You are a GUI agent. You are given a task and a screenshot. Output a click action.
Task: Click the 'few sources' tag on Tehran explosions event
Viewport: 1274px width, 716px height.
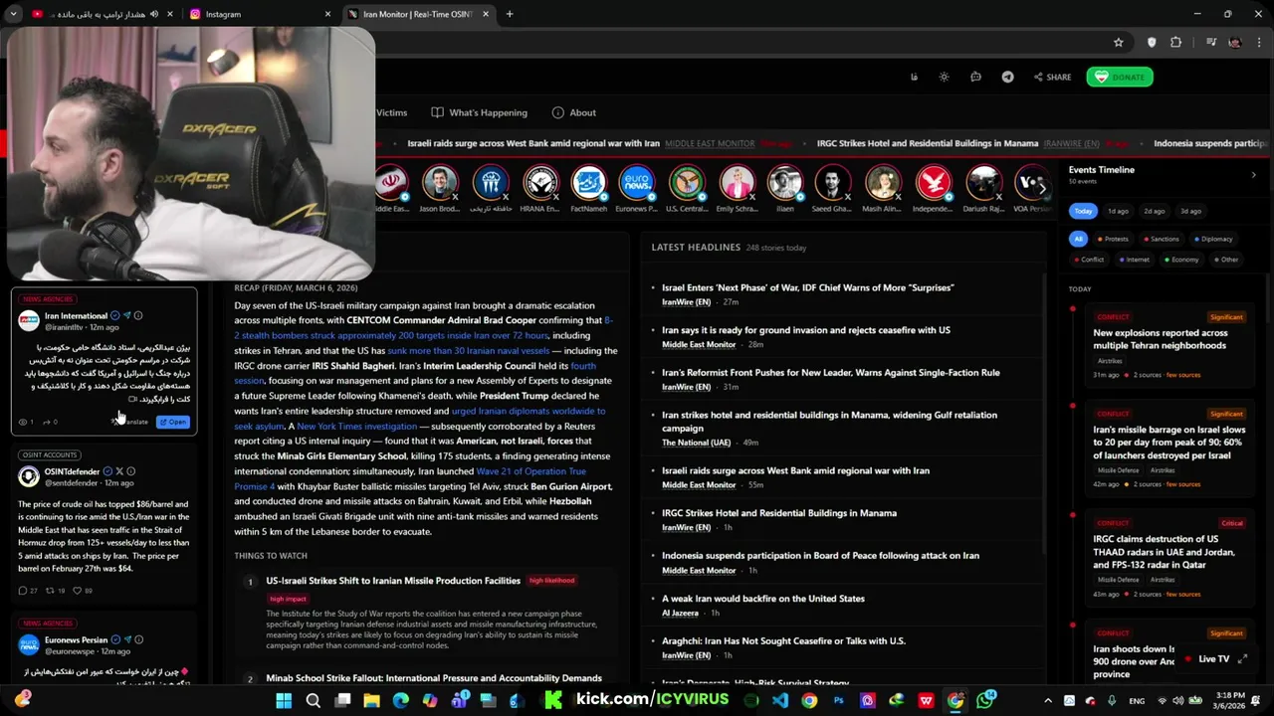pyautogui.click(x=1183, y=375)
